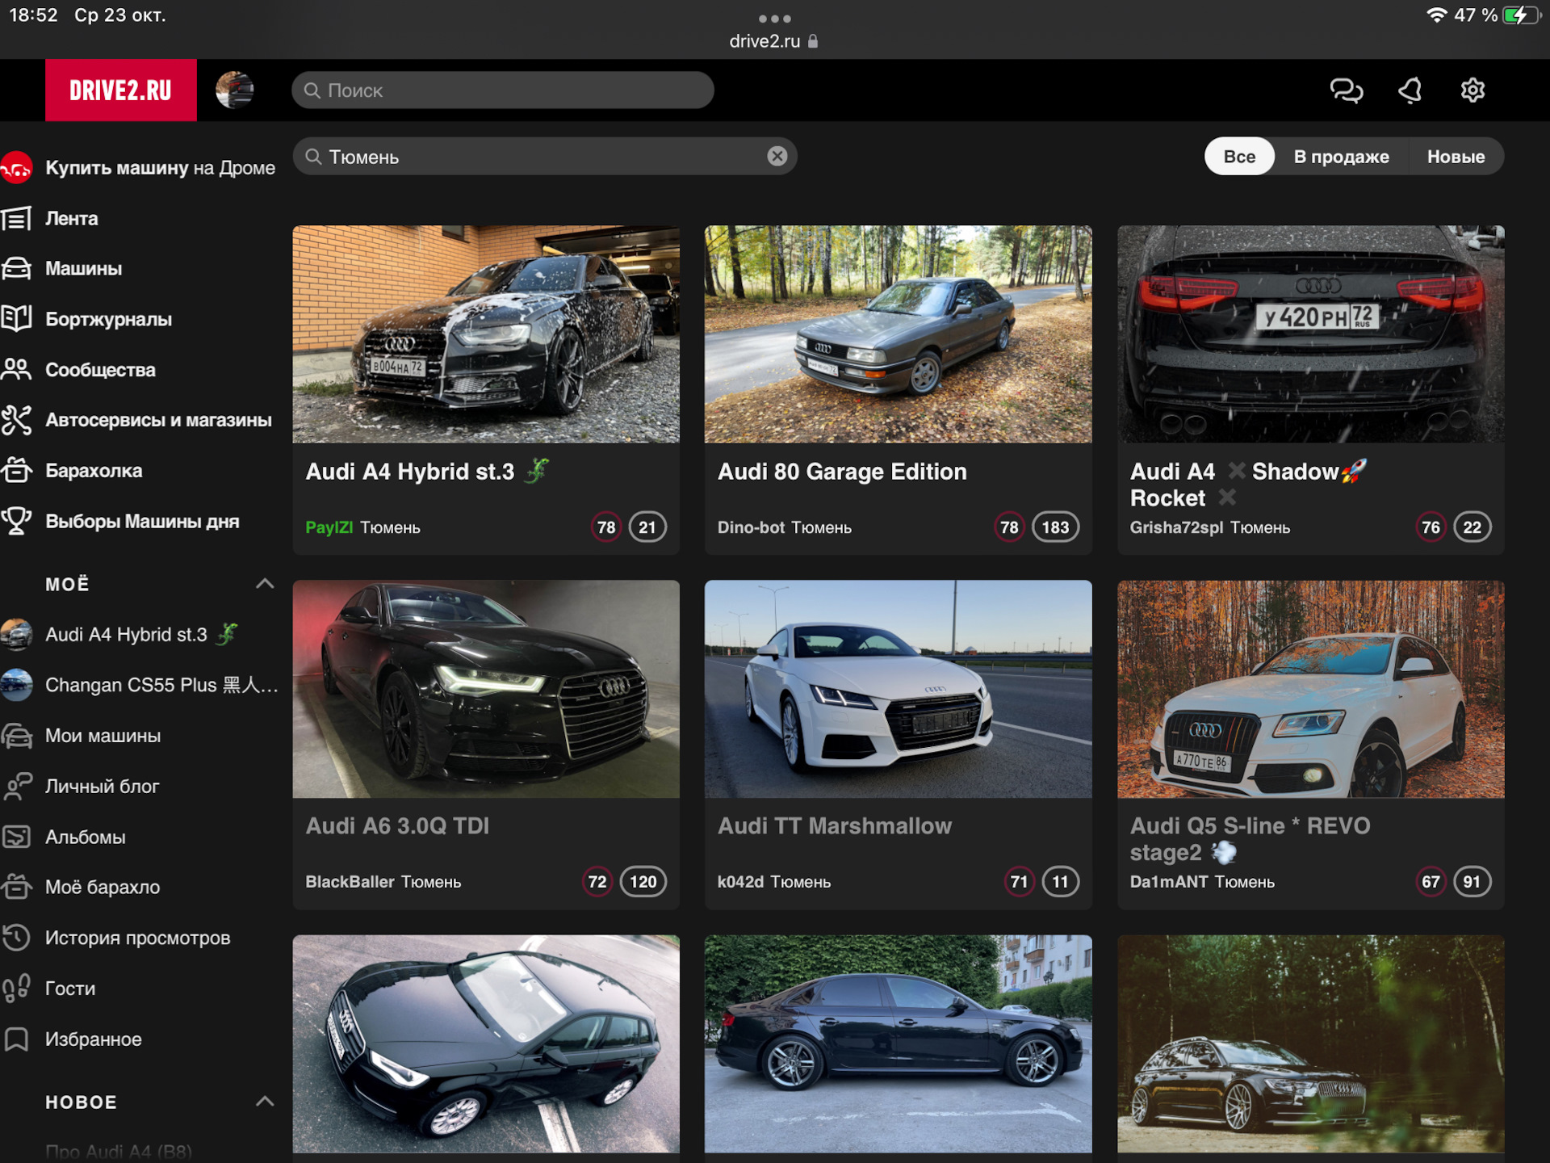1550x1163 pixels.
Task: Clear the Тюмень search filter
Action: point(777,156)
